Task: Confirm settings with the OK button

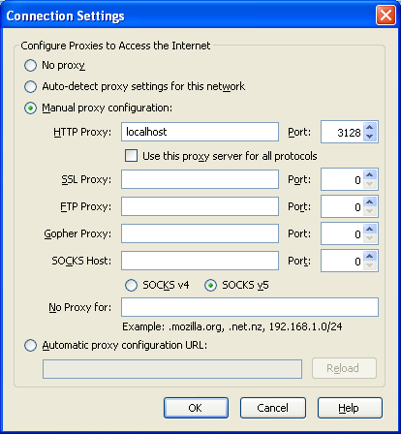Action: (x=196, y=408)
